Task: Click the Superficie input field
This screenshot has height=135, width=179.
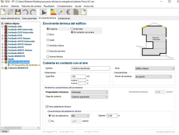Action: (78, 77)
